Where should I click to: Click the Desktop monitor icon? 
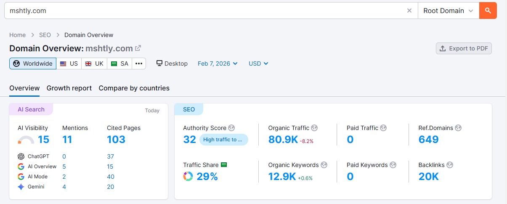coord(159,64)
